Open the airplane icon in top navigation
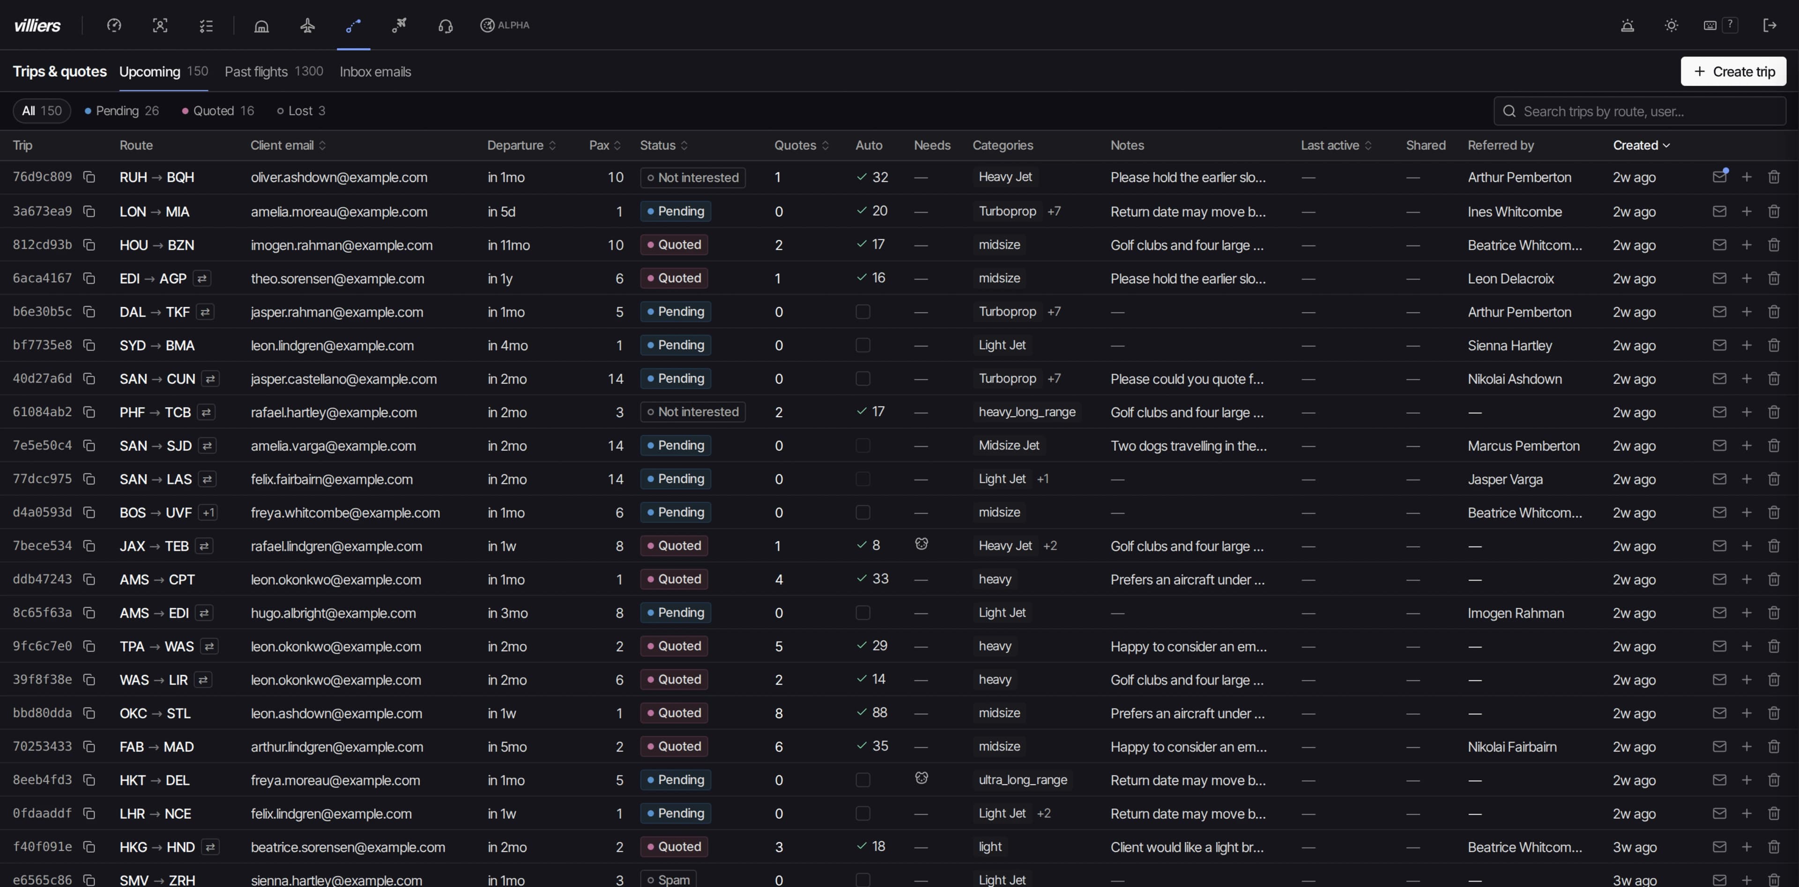Screen dimensions: 1799x887 tap(307, 25)
